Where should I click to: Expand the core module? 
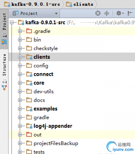click(20, 83)
